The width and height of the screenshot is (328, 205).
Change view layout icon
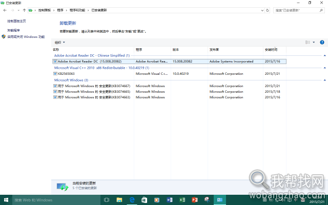307,42
